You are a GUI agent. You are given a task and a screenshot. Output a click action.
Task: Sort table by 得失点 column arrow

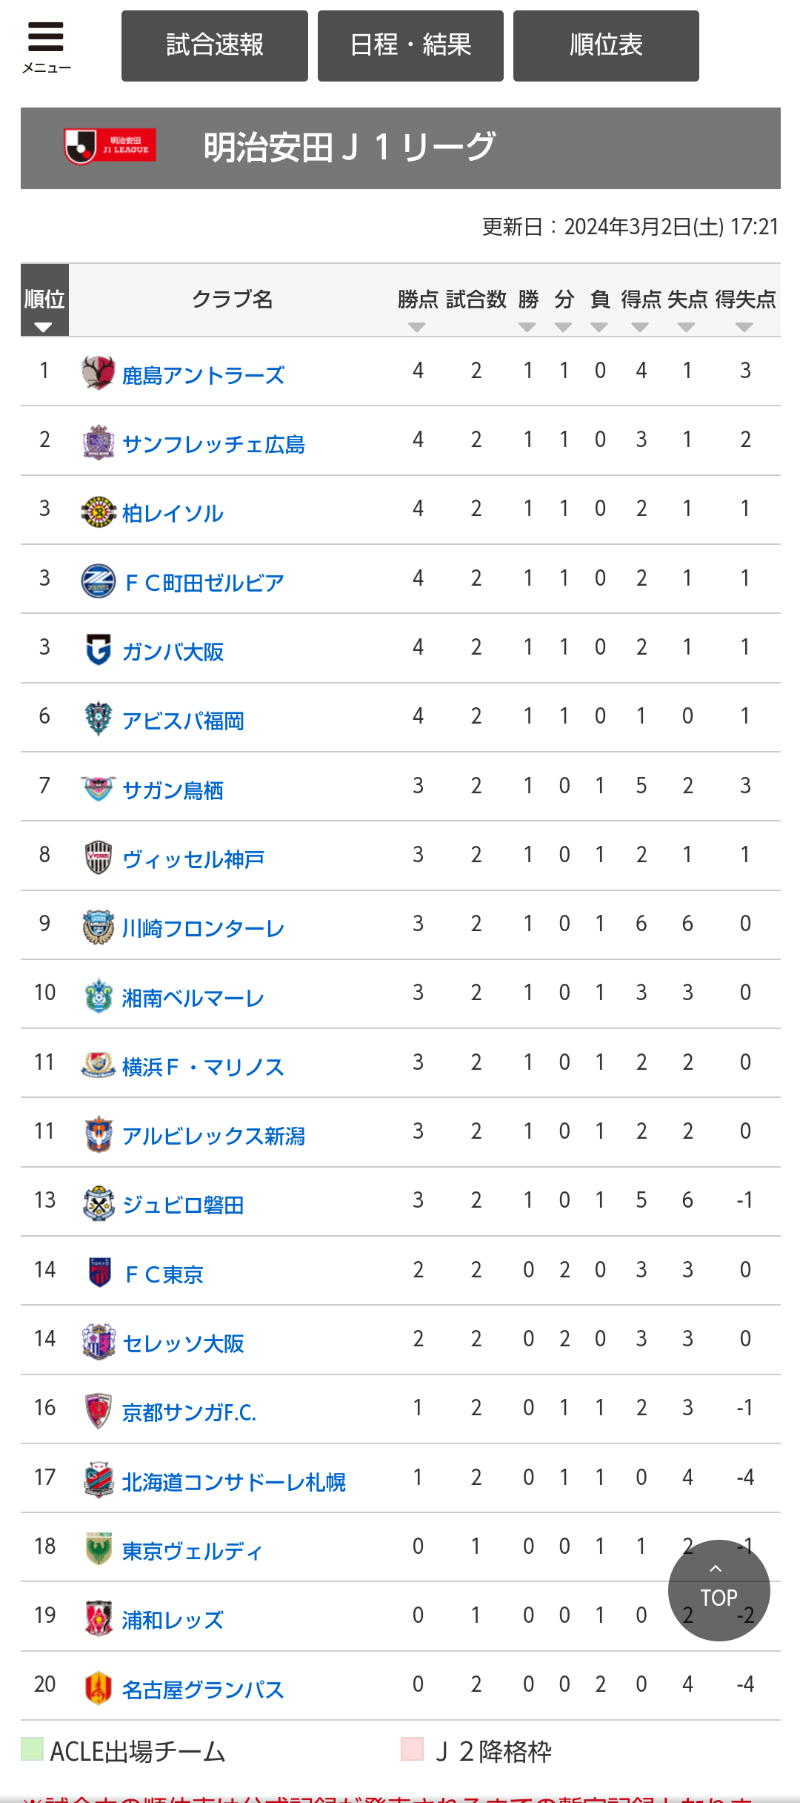pos(744,327)
